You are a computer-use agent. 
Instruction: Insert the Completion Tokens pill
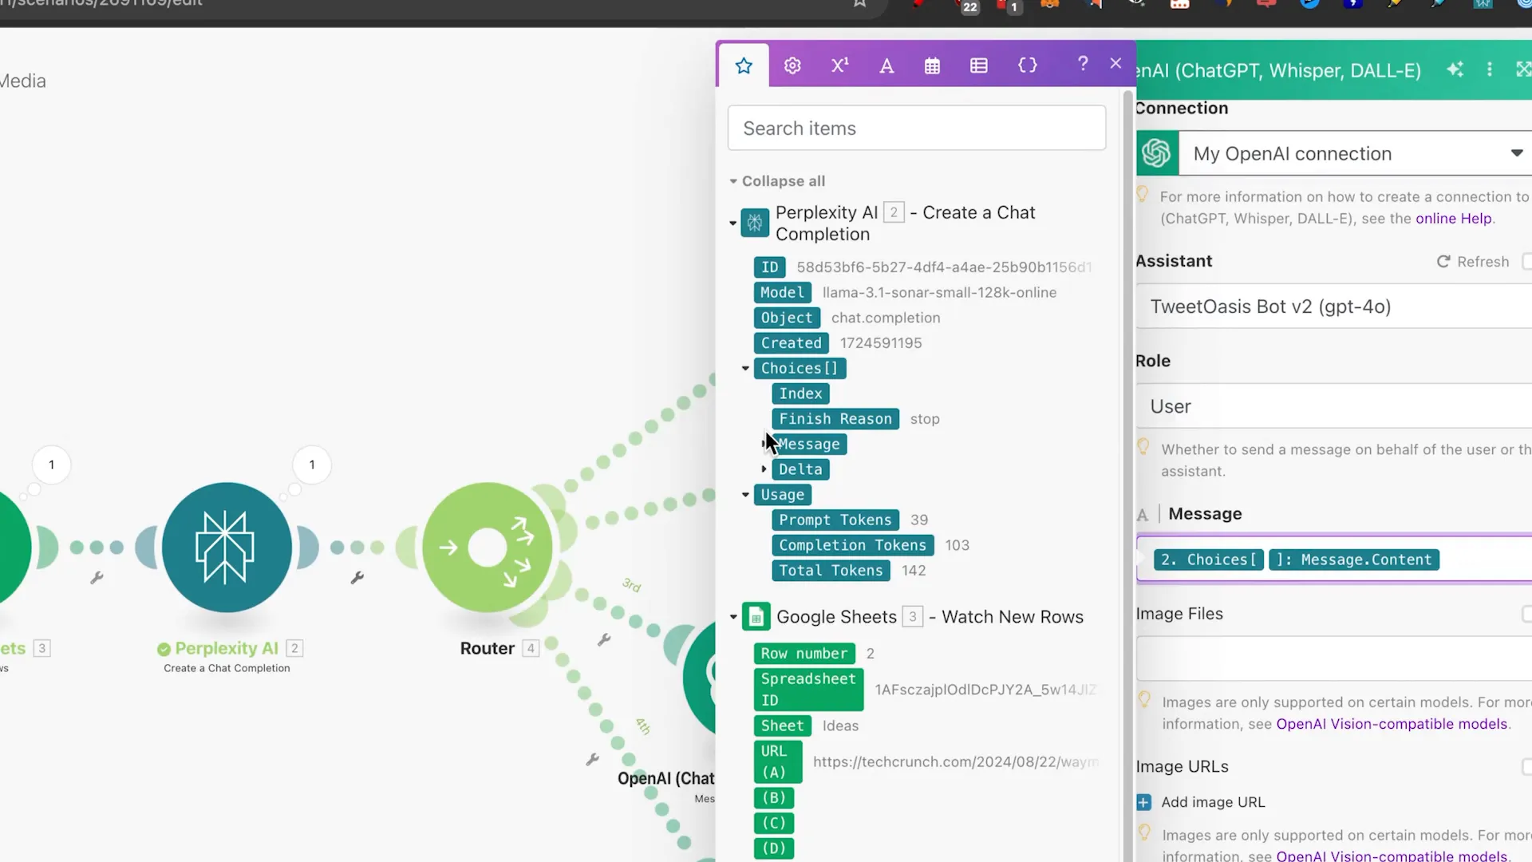[x=853, y=545]
